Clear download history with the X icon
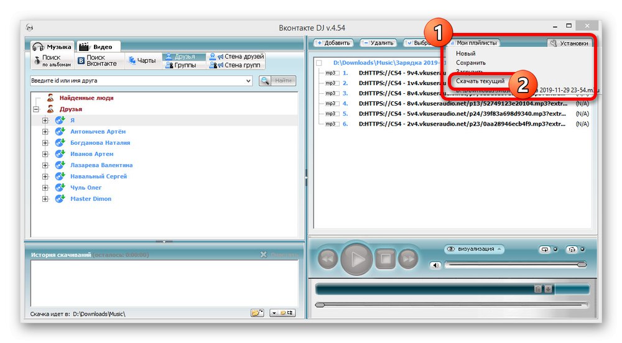The image size is (622, 343). (x=263, y=255)
